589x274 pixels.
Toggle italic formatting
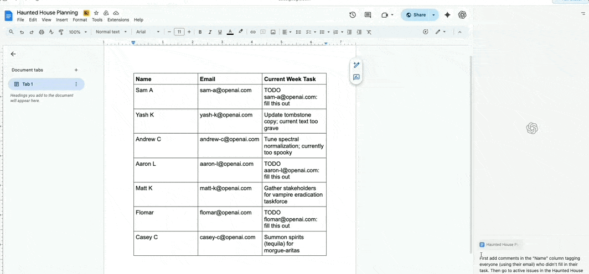click(x=210, y=32)
